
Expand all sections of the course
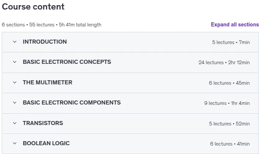(235, 25)
